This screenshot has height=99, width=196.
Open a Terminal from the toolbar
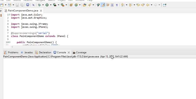click(x=28, y=5)
